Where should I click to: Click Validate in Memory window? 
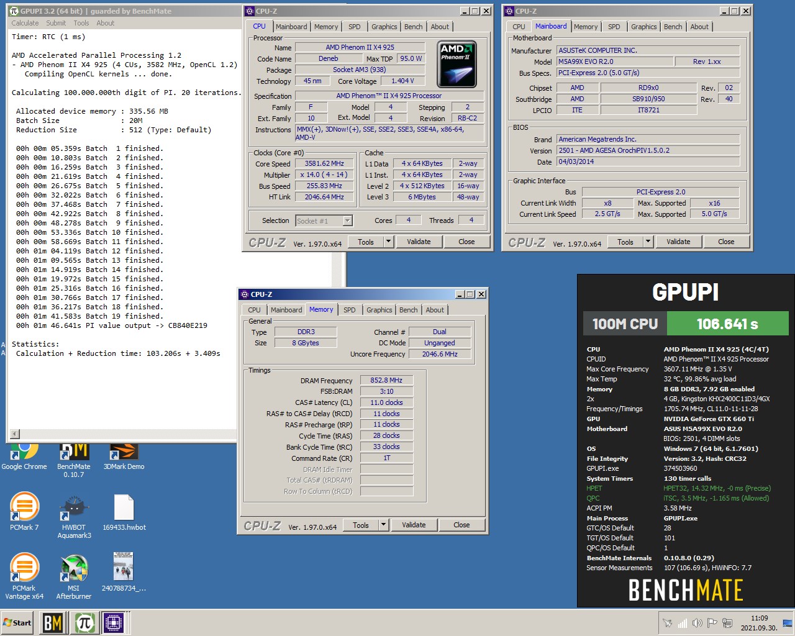click(414, 525)
